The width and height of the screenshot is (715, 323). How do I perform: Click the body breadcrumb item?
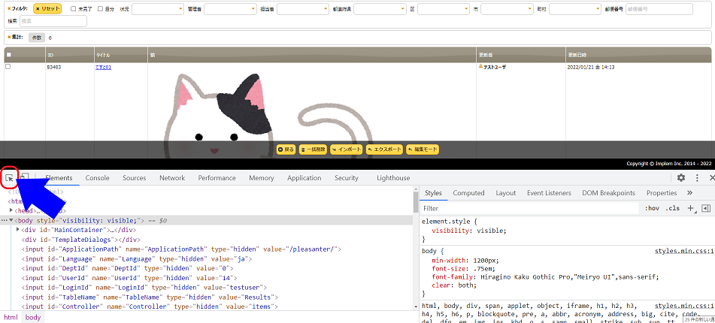33,318
